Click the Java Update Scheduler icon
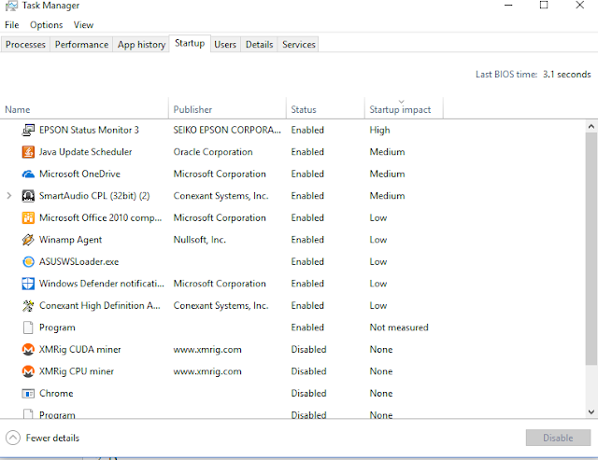 [x=28, y=152]
